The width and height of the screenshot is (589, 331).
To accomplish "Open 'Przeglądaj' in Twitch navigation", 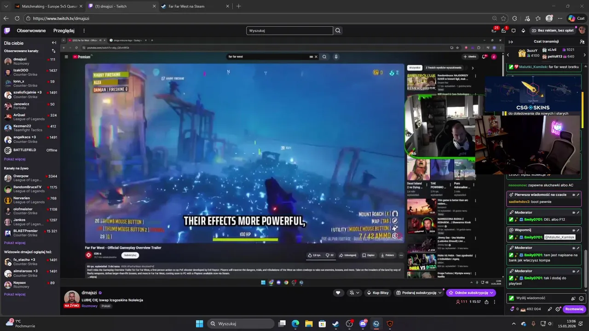I will 64,31.
